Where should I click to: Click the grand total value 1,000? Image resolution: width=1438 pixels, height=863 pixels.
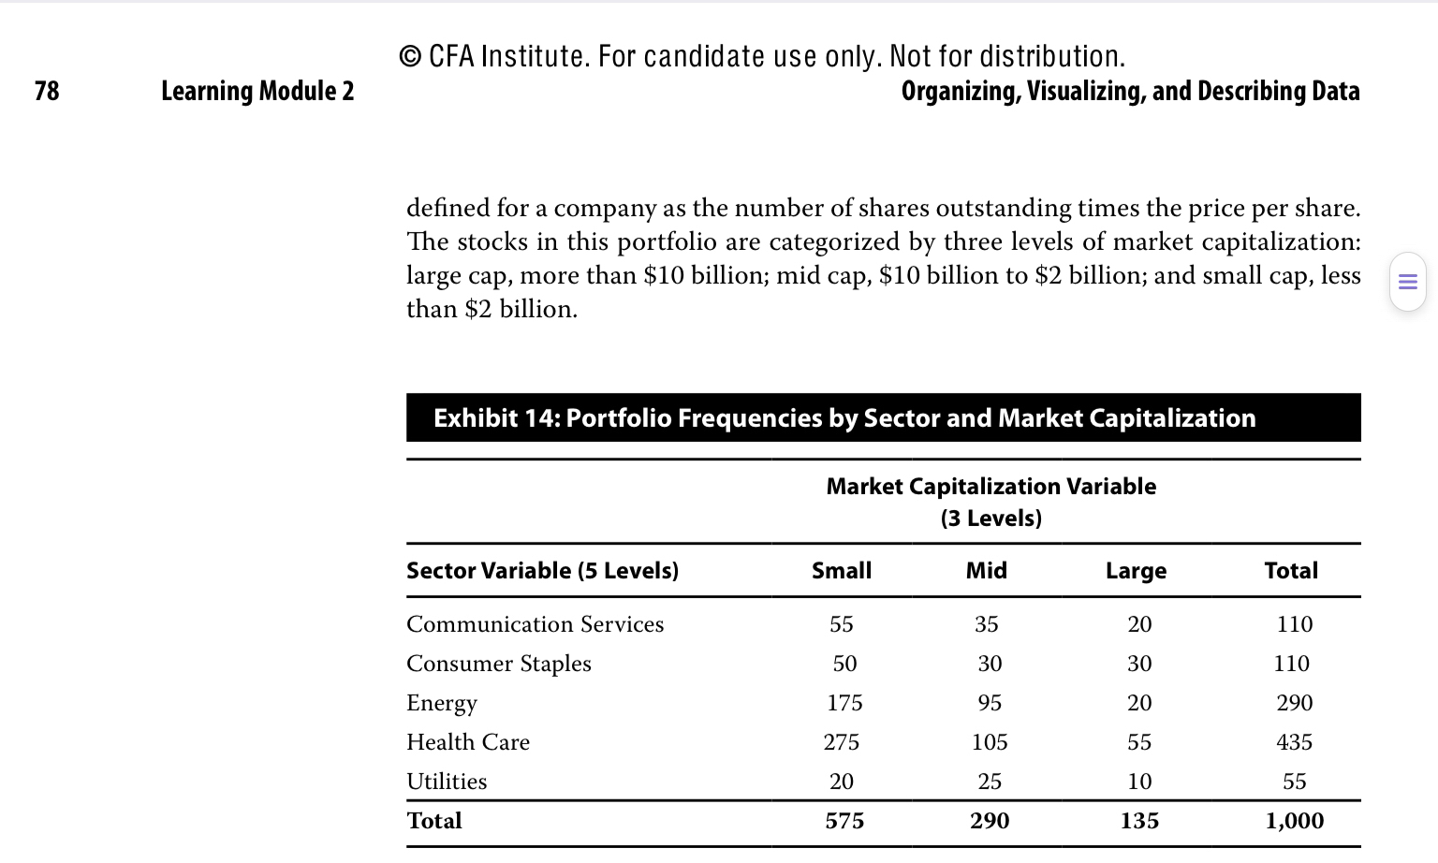pyautogui.click(x=1294, y=821)
